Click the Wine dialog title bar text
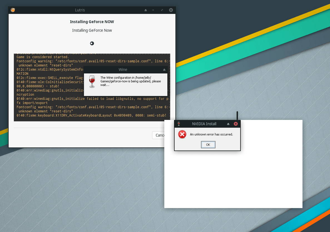Screen dimensions: 330x232 pyautogui.click(x=123, y=70)
